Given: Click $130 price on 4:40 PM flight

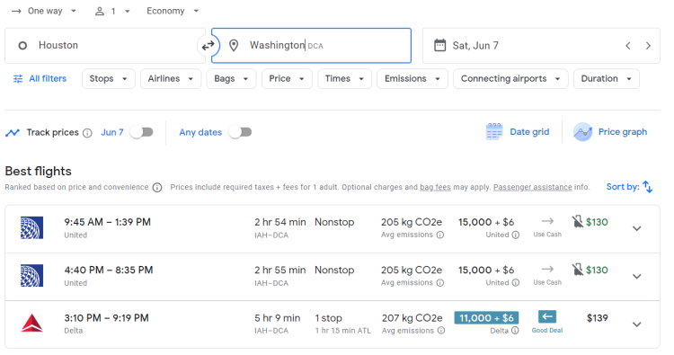Looking at the screenshot, I should (597, 270).
